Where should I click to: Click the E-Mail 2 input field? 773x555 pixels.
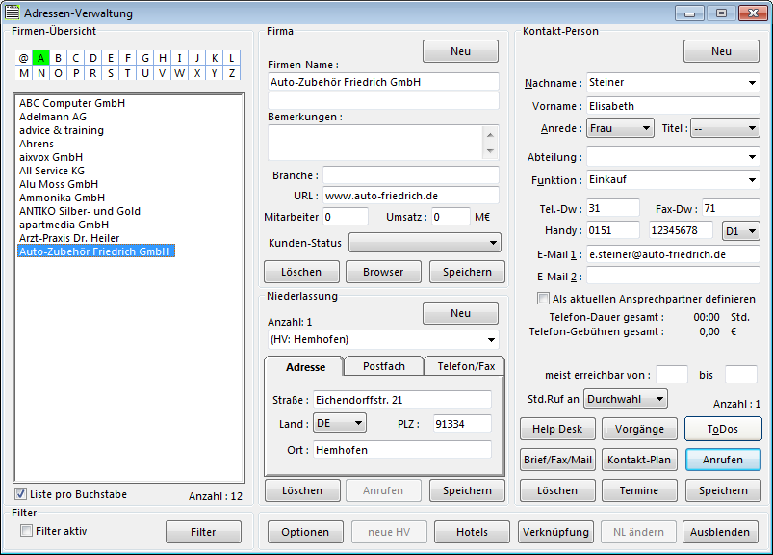tap(673, 276)
